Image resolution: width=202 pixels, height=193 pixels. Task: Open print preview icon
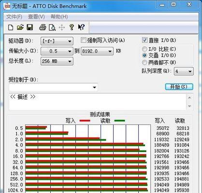pyautogui.click(x=52, y=28)
